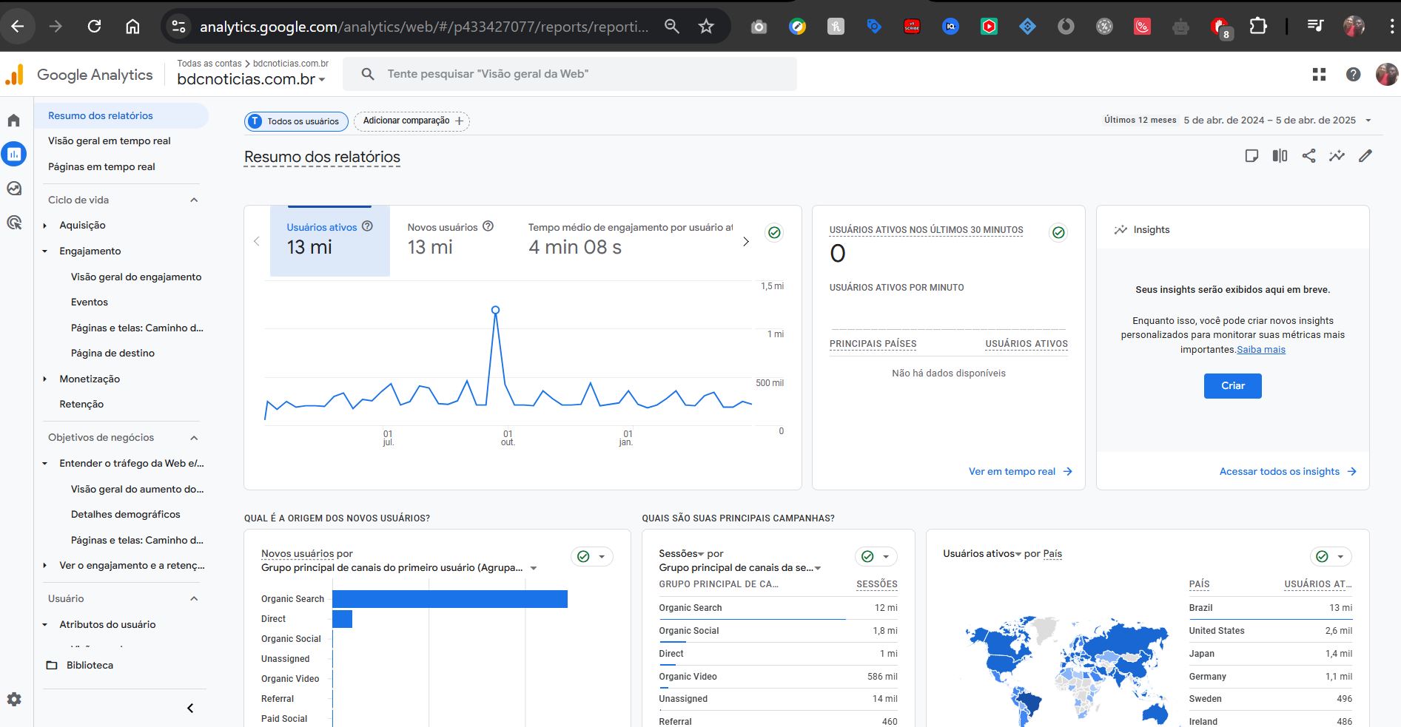Open the Sessões metric dropdown
This screenshot has height=727, width=1401.
pos(680,553)
